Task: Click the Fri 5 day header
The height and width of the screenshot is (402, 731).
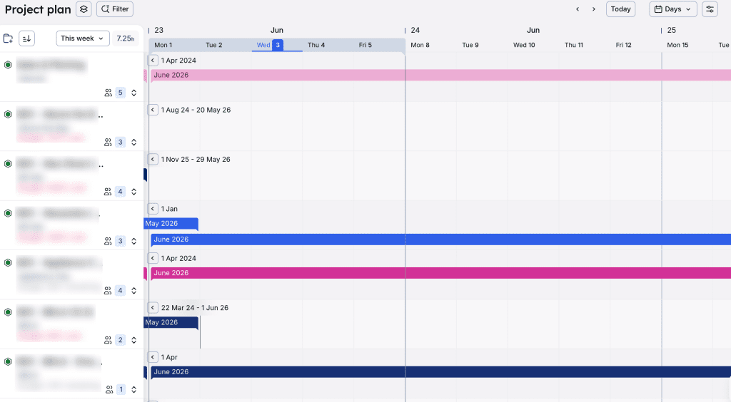Action: point(365,45)
